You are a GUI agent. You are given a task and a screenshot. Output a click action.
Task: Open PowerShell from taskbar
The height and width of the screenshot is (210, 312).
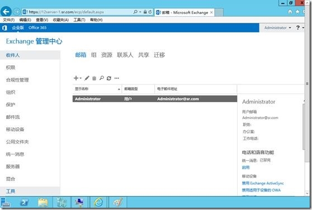click(x=24, y=202)
